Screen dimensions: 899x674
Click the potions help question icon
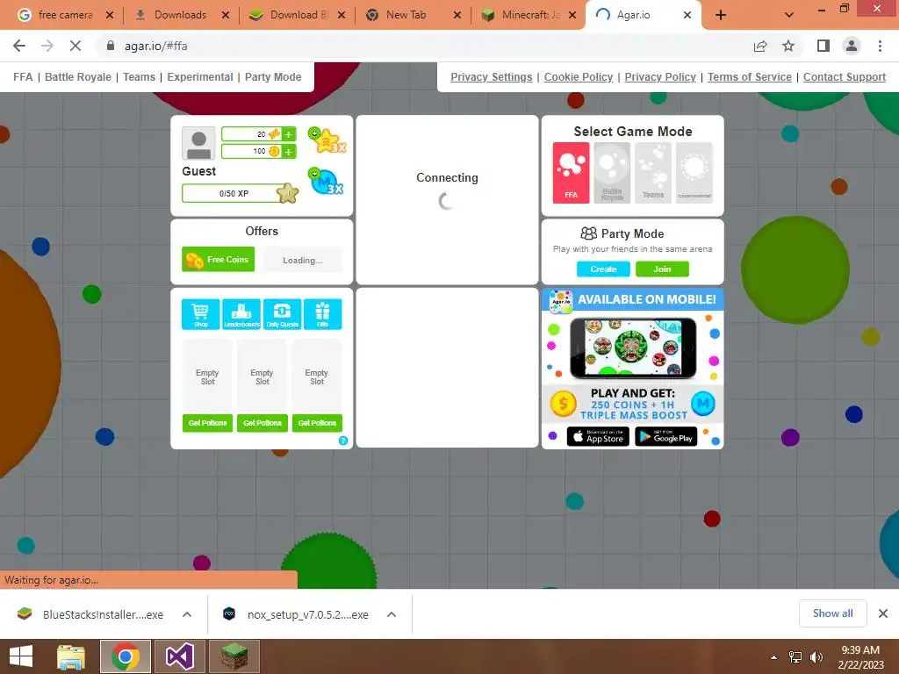point(343,441)
